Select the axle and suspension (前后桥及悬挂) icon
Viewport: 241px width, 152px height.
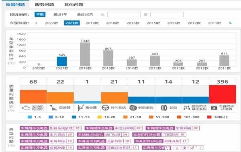[187, 108]
